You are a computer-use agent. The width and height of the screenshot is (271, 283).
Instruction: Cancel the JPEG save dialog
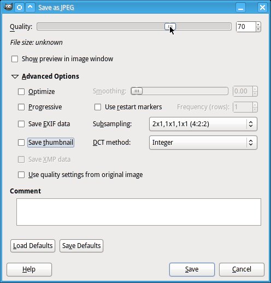tap(241, 269)
